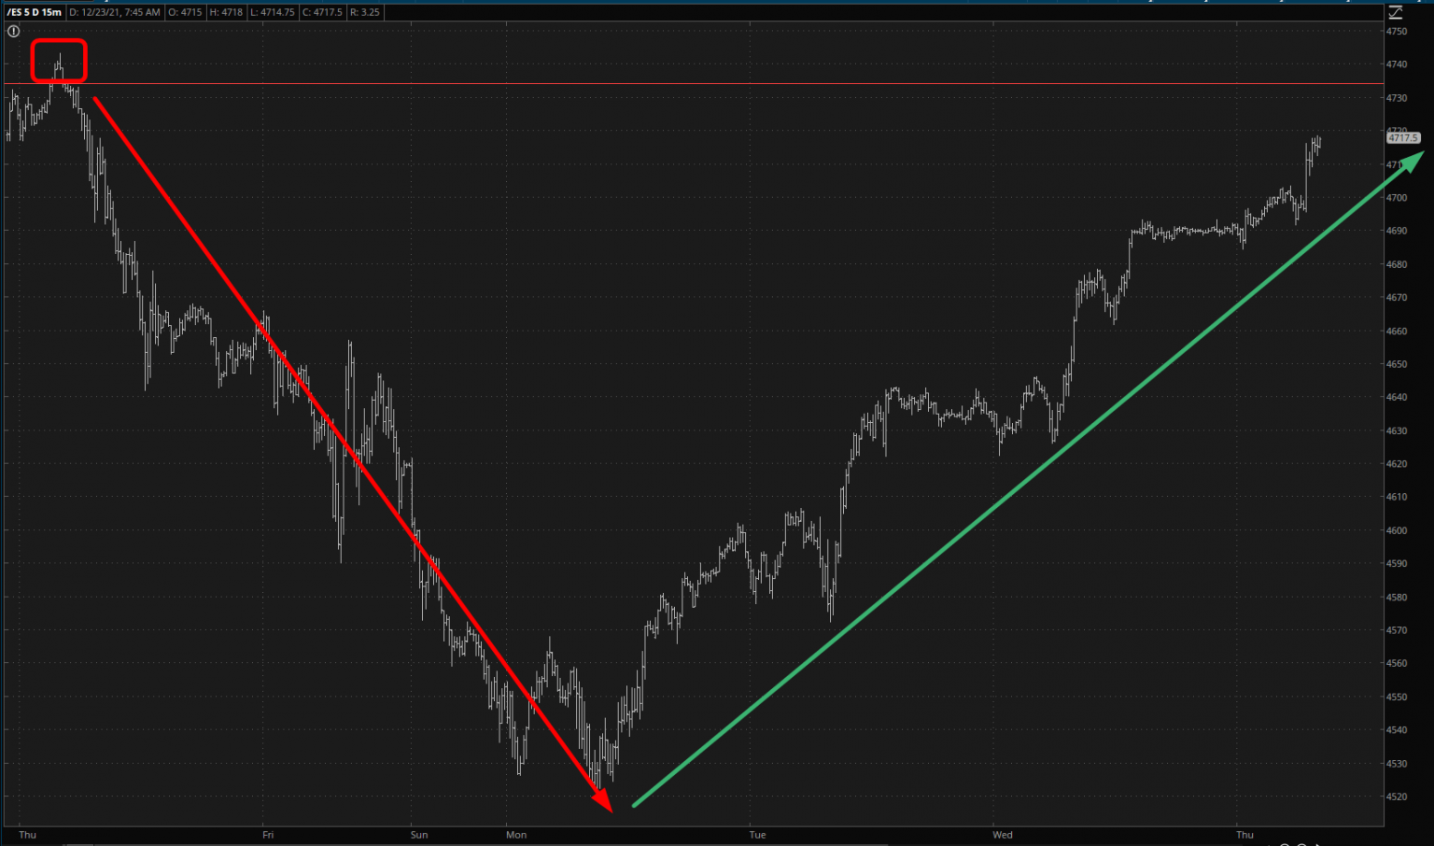Click the 4610 price axis label
1434x846 pixels.
(1397, 498)
